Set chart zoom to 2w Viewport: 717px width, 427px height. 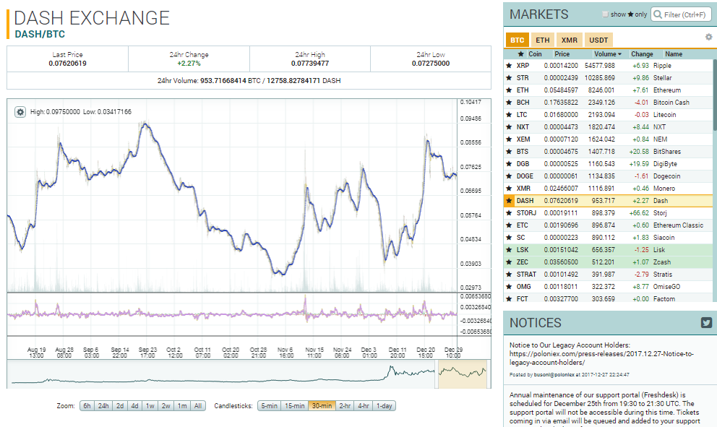click(166, 406)
